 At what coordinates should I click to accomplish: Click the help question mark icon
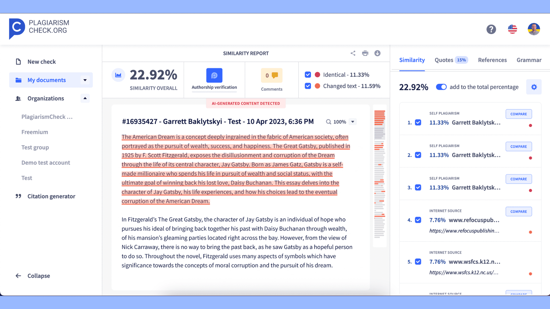pos(491,29)
